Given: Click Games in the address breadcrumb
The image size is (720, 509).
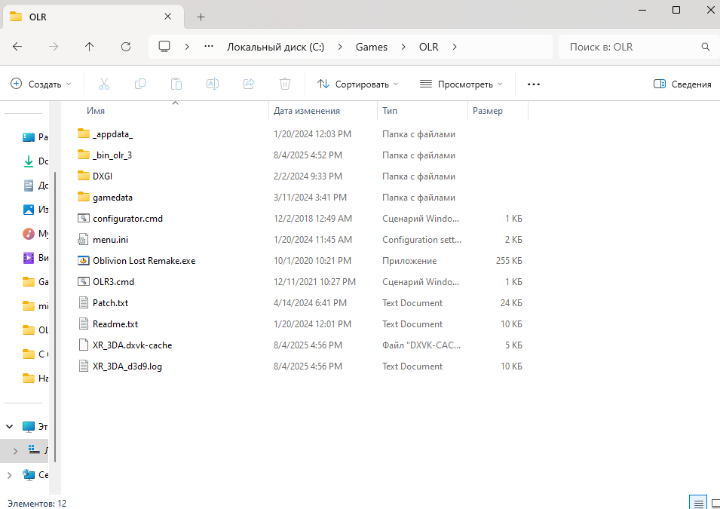Looking at the screenshot, I should click(372, 47).
